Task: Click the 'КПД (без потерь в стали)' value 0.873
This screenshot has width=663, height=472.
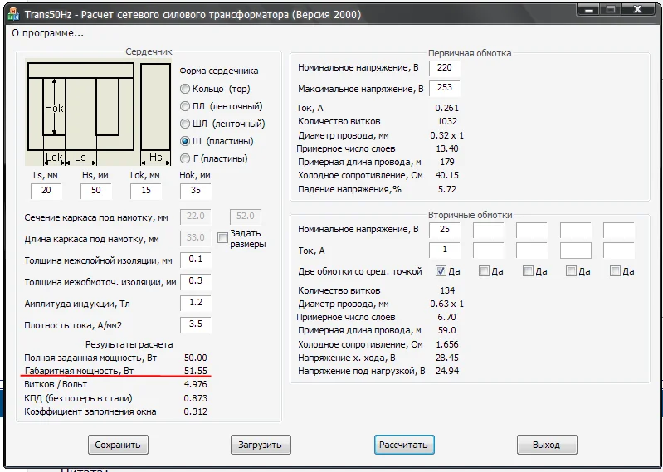Action: point(195,398)
